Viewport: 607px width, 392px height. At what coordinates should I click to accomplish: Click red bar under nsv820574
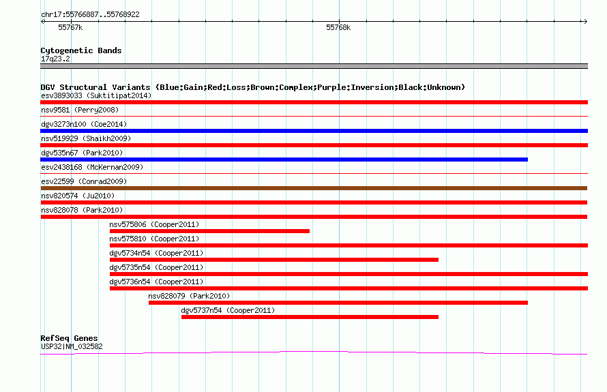314,202
